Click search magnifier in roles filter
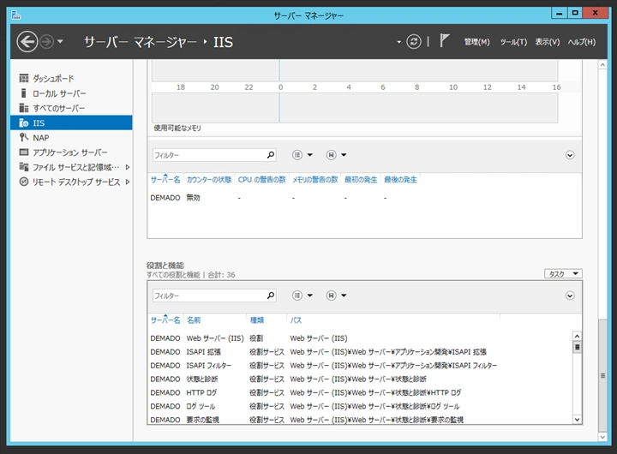Image resolution: width=617 pixels, height=454 pixels. (271, 296)
